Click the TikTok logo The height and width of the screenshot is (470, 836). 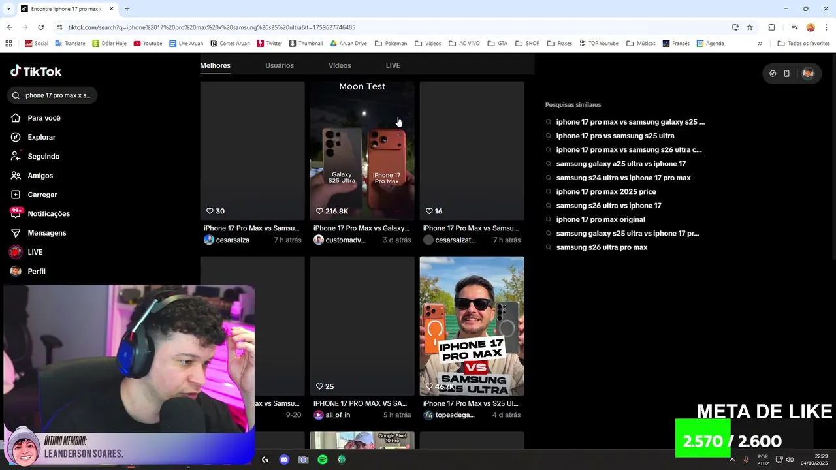click(36, 72)
